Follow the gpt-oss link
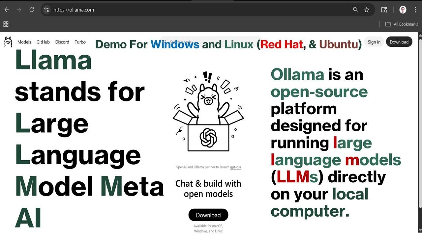The width and height of the screenshot is (422, 237). pos(235,167)
